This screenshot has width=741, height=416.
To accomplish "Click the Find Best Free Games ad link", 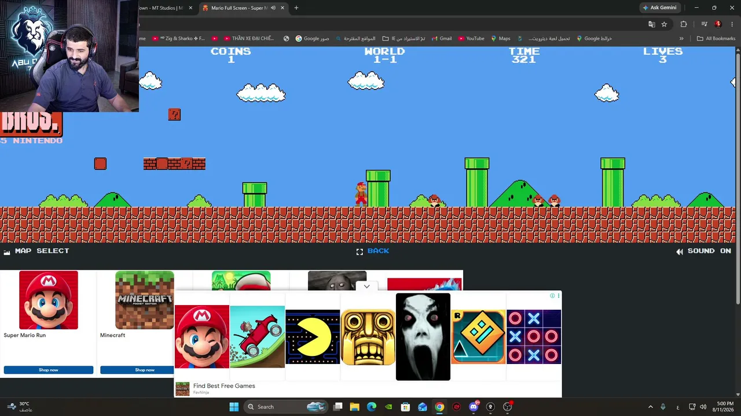I will click(x=224, y=386).
